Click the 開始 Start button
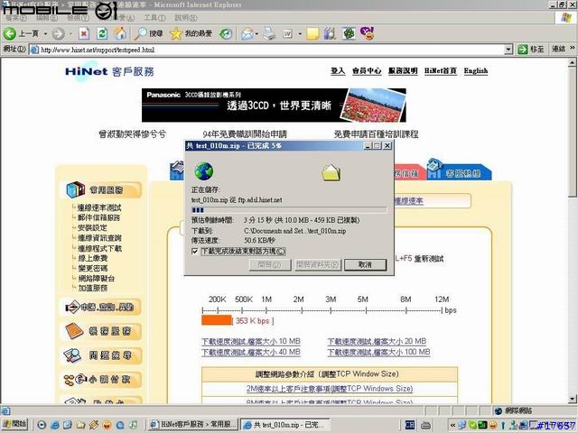This screenshot has height=433, width=578. pos(14,424)
